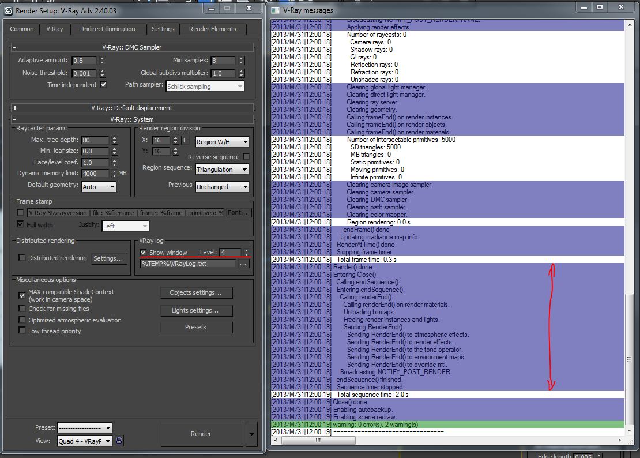Click the Min. leaf size spinner
The width and height of the screenshot is (640, 458).
[x=114, y=151]
